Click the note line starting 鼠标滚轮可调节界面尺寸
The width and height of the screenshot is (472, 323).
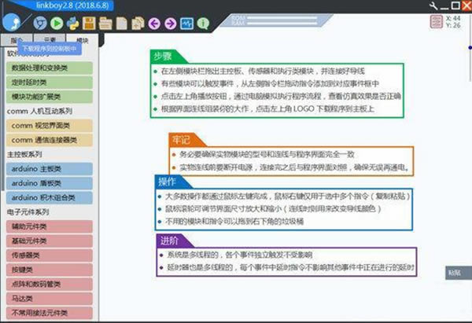273,209
